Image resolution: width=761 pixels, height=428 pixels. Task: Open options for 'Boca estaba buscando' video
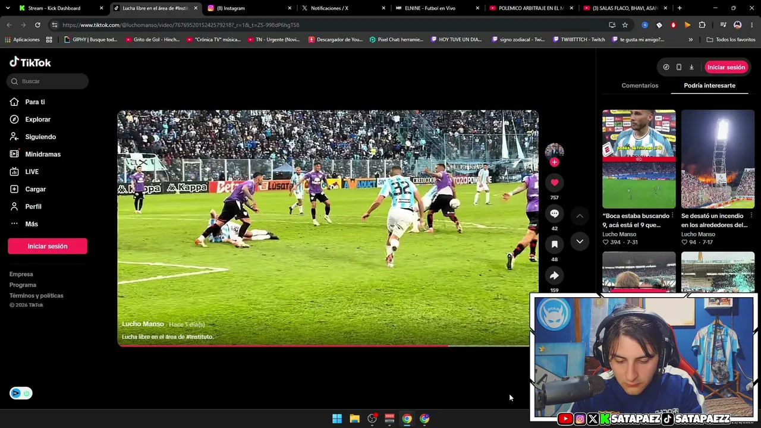(x=672, y=215)
